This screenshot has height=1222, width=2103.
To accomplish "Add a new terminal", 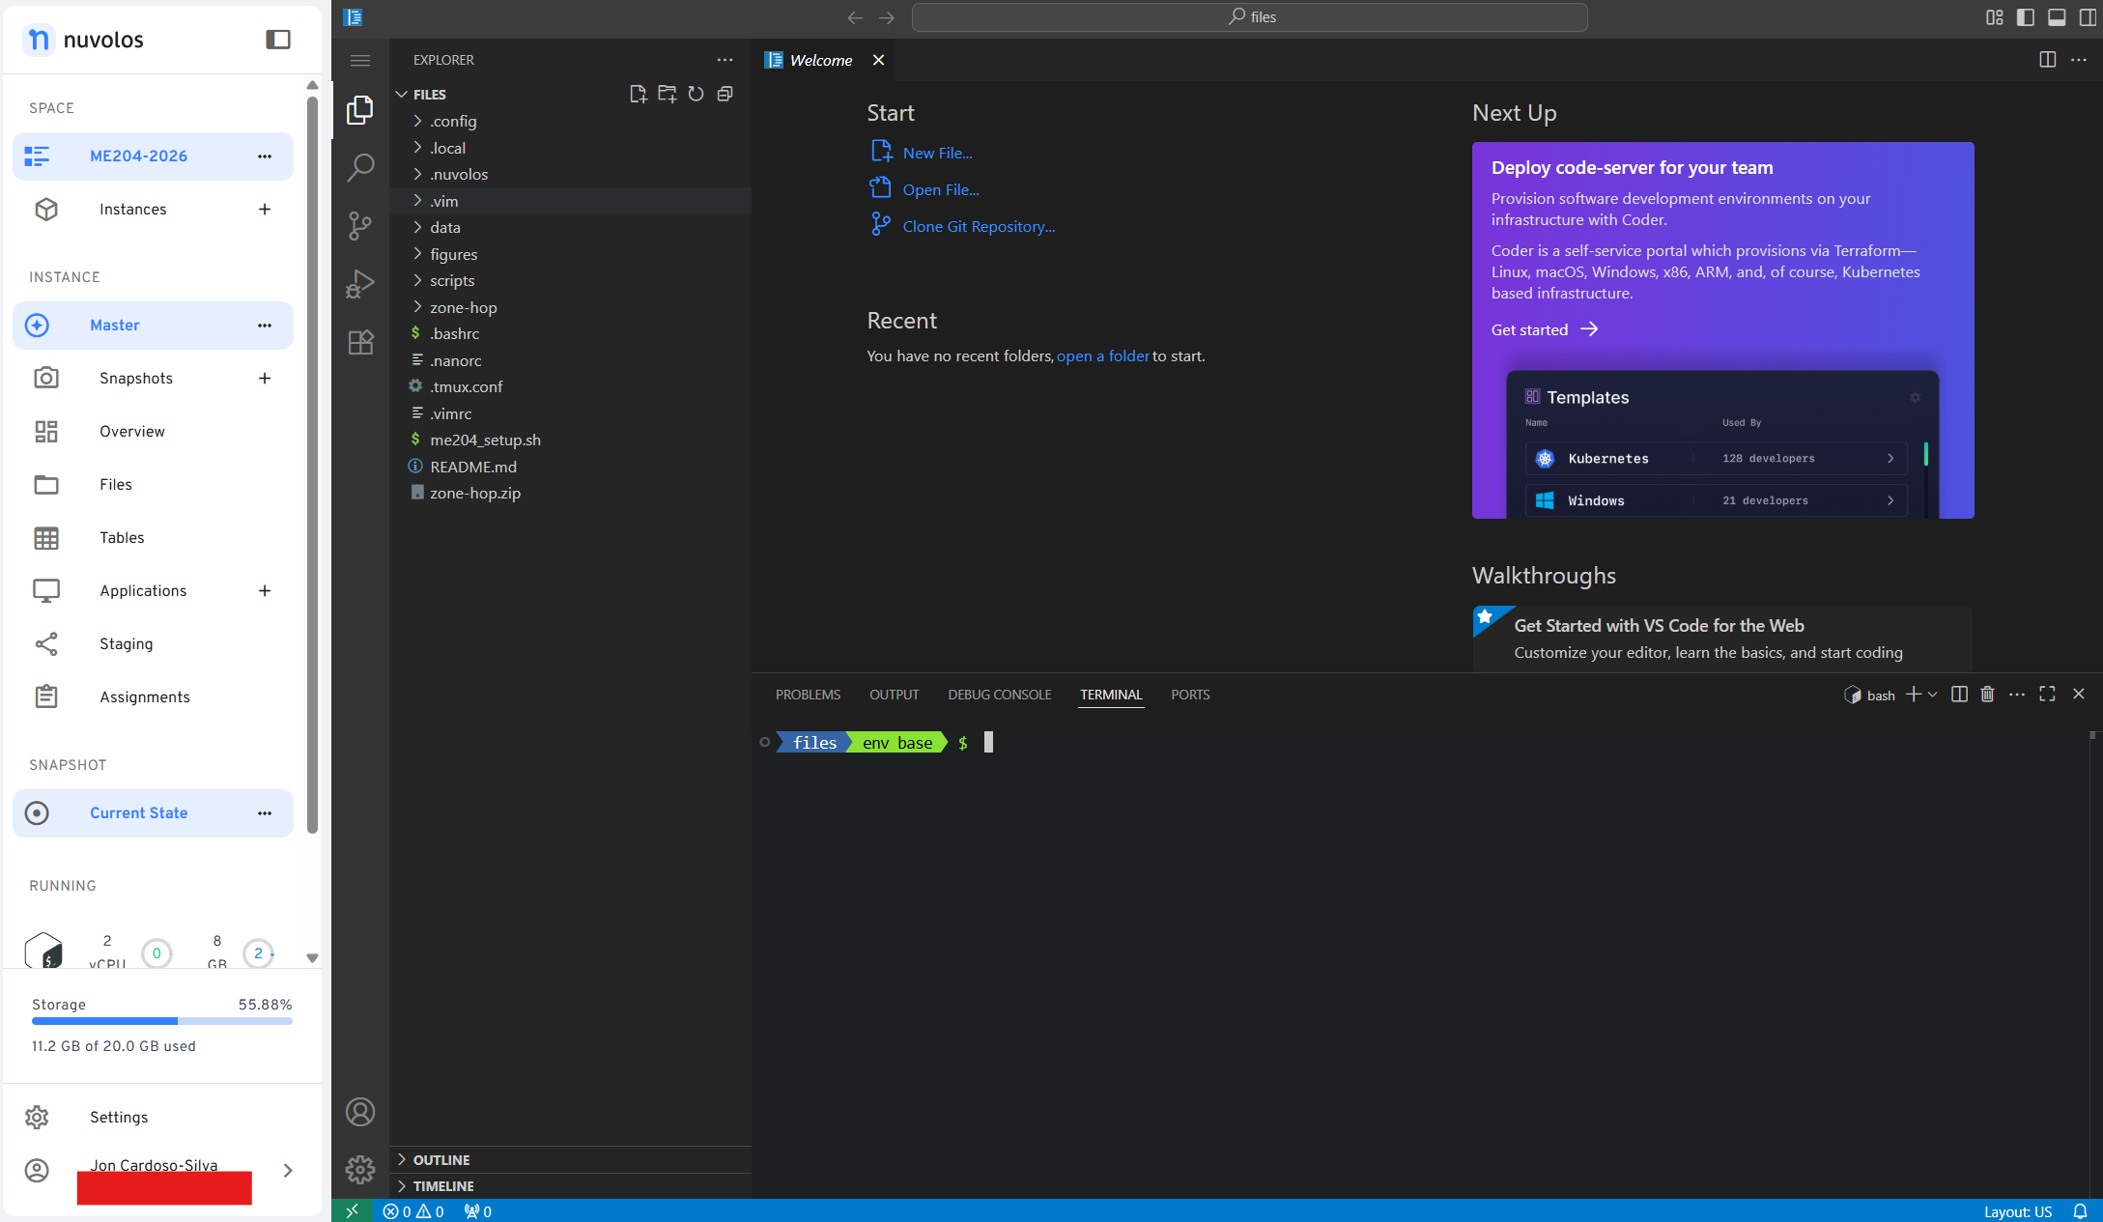I will [1913, 695].
